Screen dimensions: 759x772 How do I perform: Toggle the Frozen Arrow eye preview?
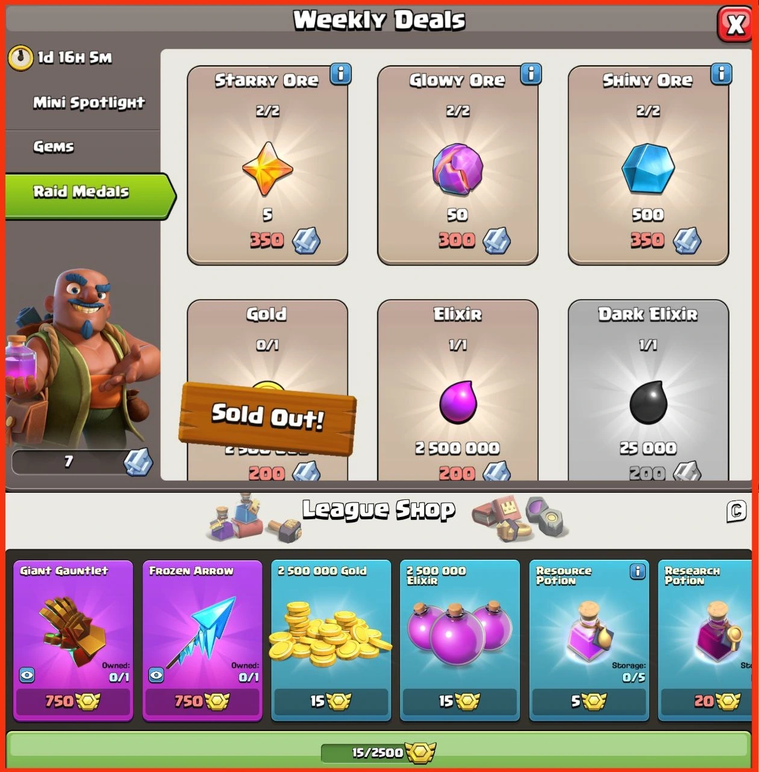click(x=156, y=675)
